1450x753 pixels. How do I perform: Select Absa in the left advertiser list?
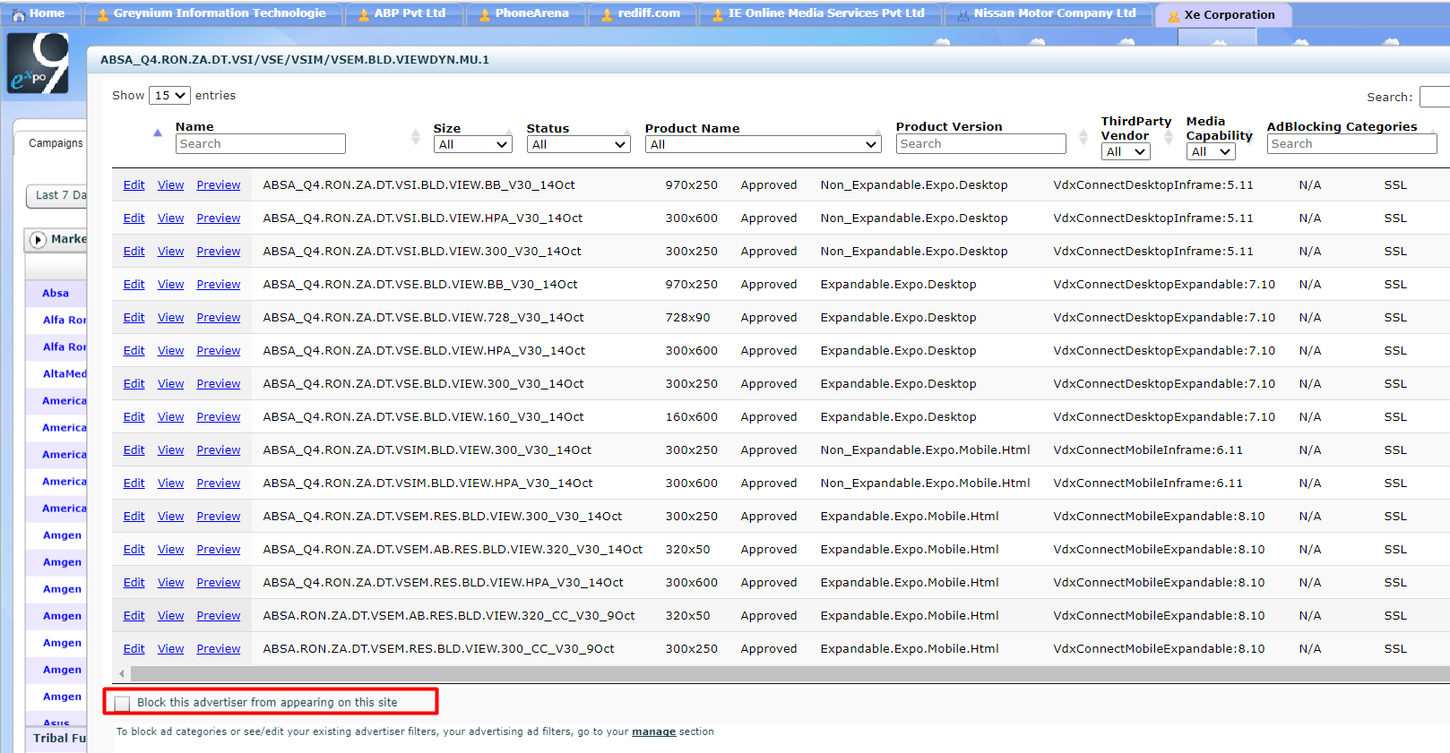pyautogui.click(x=56, y=293)
